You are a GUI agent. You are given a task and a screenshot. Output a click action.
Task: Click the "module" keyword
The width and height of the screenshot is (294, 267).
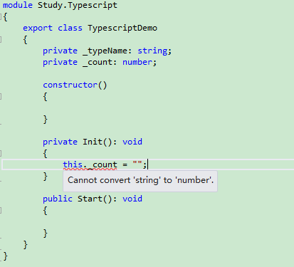(x=18, y=5)
